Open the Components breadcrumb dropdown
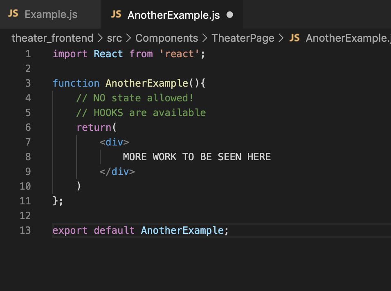 point(166,38)
